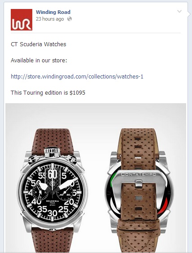Click the Touring edition $1095 price text
This screenshot has width=192, height=253.
click(x=48, y=92)
